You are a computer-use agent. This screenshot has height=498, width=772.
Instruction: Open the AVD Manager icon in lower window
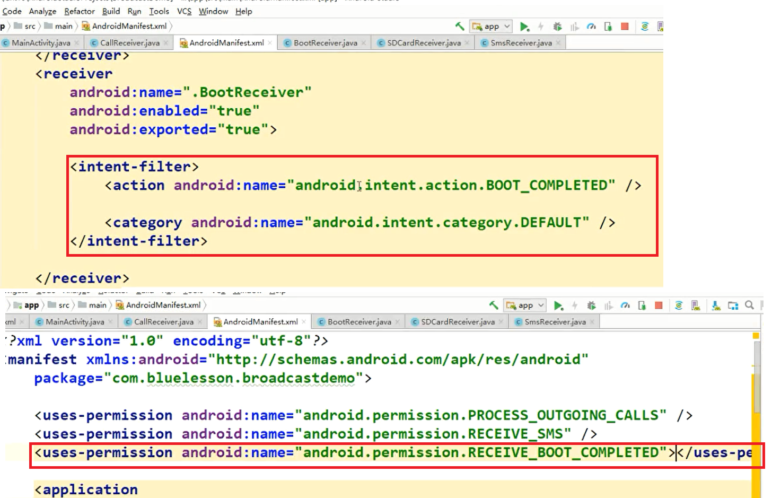click(696, 305)
